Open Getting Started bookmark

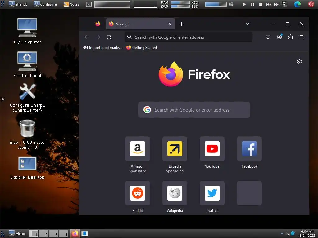click(x=142, y=47)
